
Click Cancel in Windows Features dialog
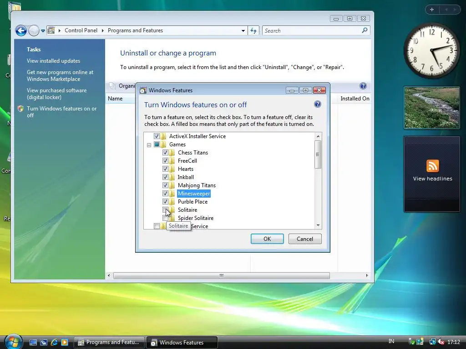pyautogui.click(x=305, y=239)
